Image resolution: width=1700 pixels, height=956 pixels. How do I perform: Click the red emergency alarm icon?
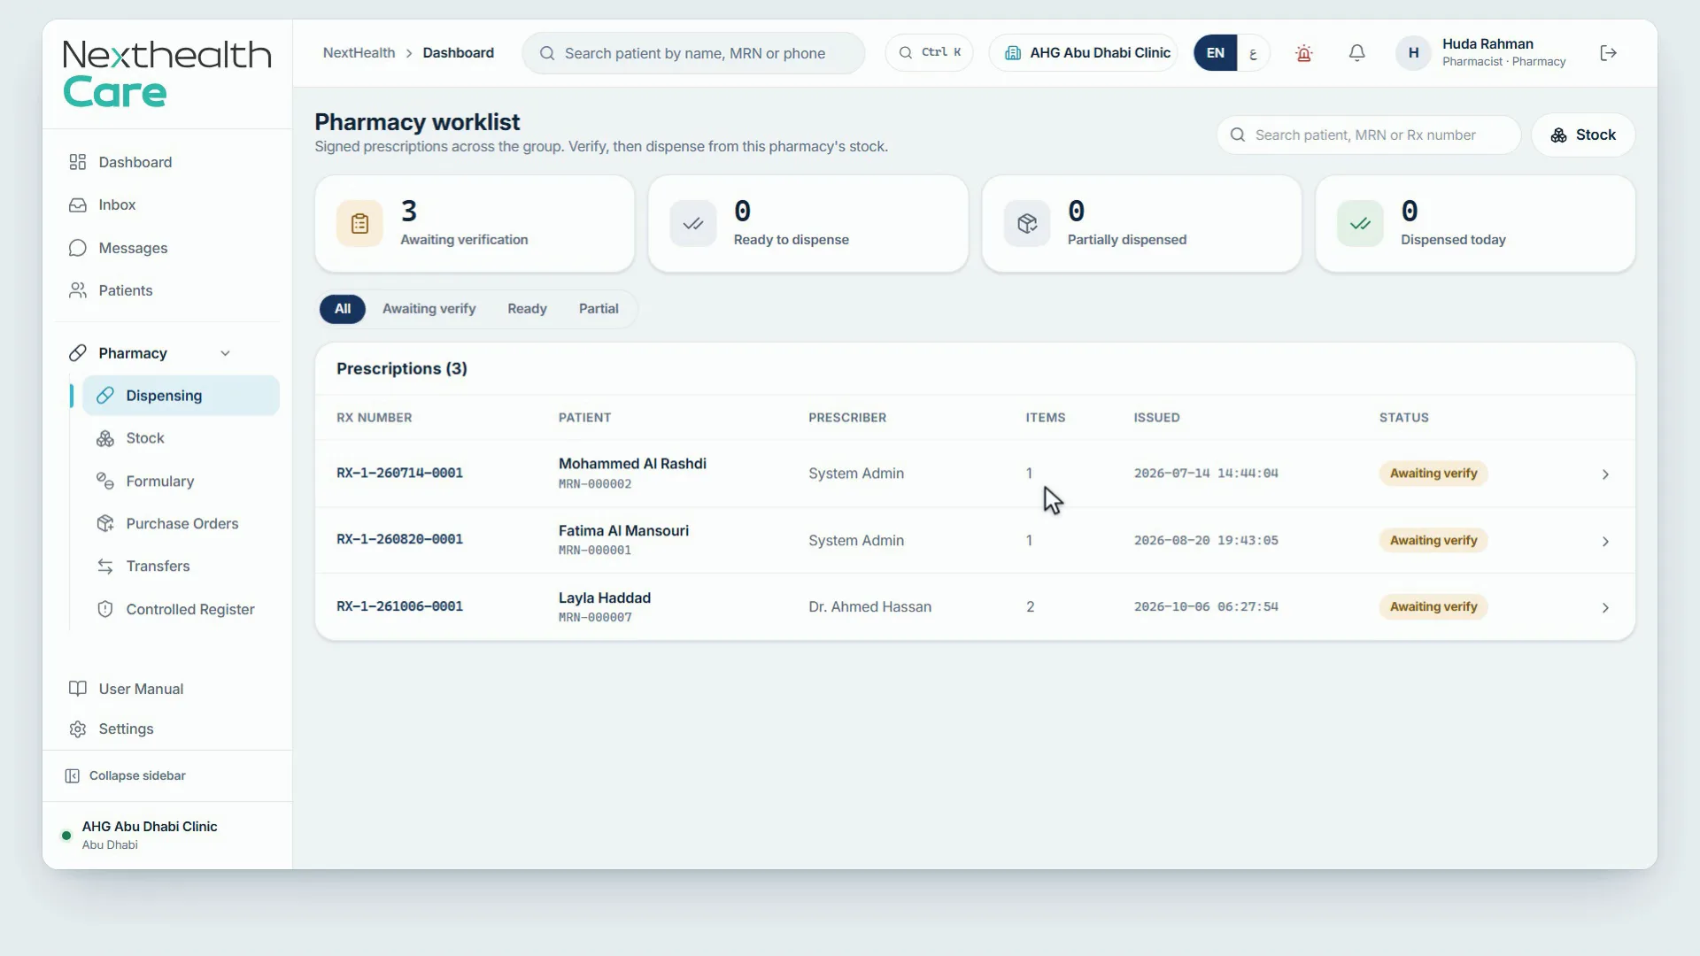point(1303,53)
